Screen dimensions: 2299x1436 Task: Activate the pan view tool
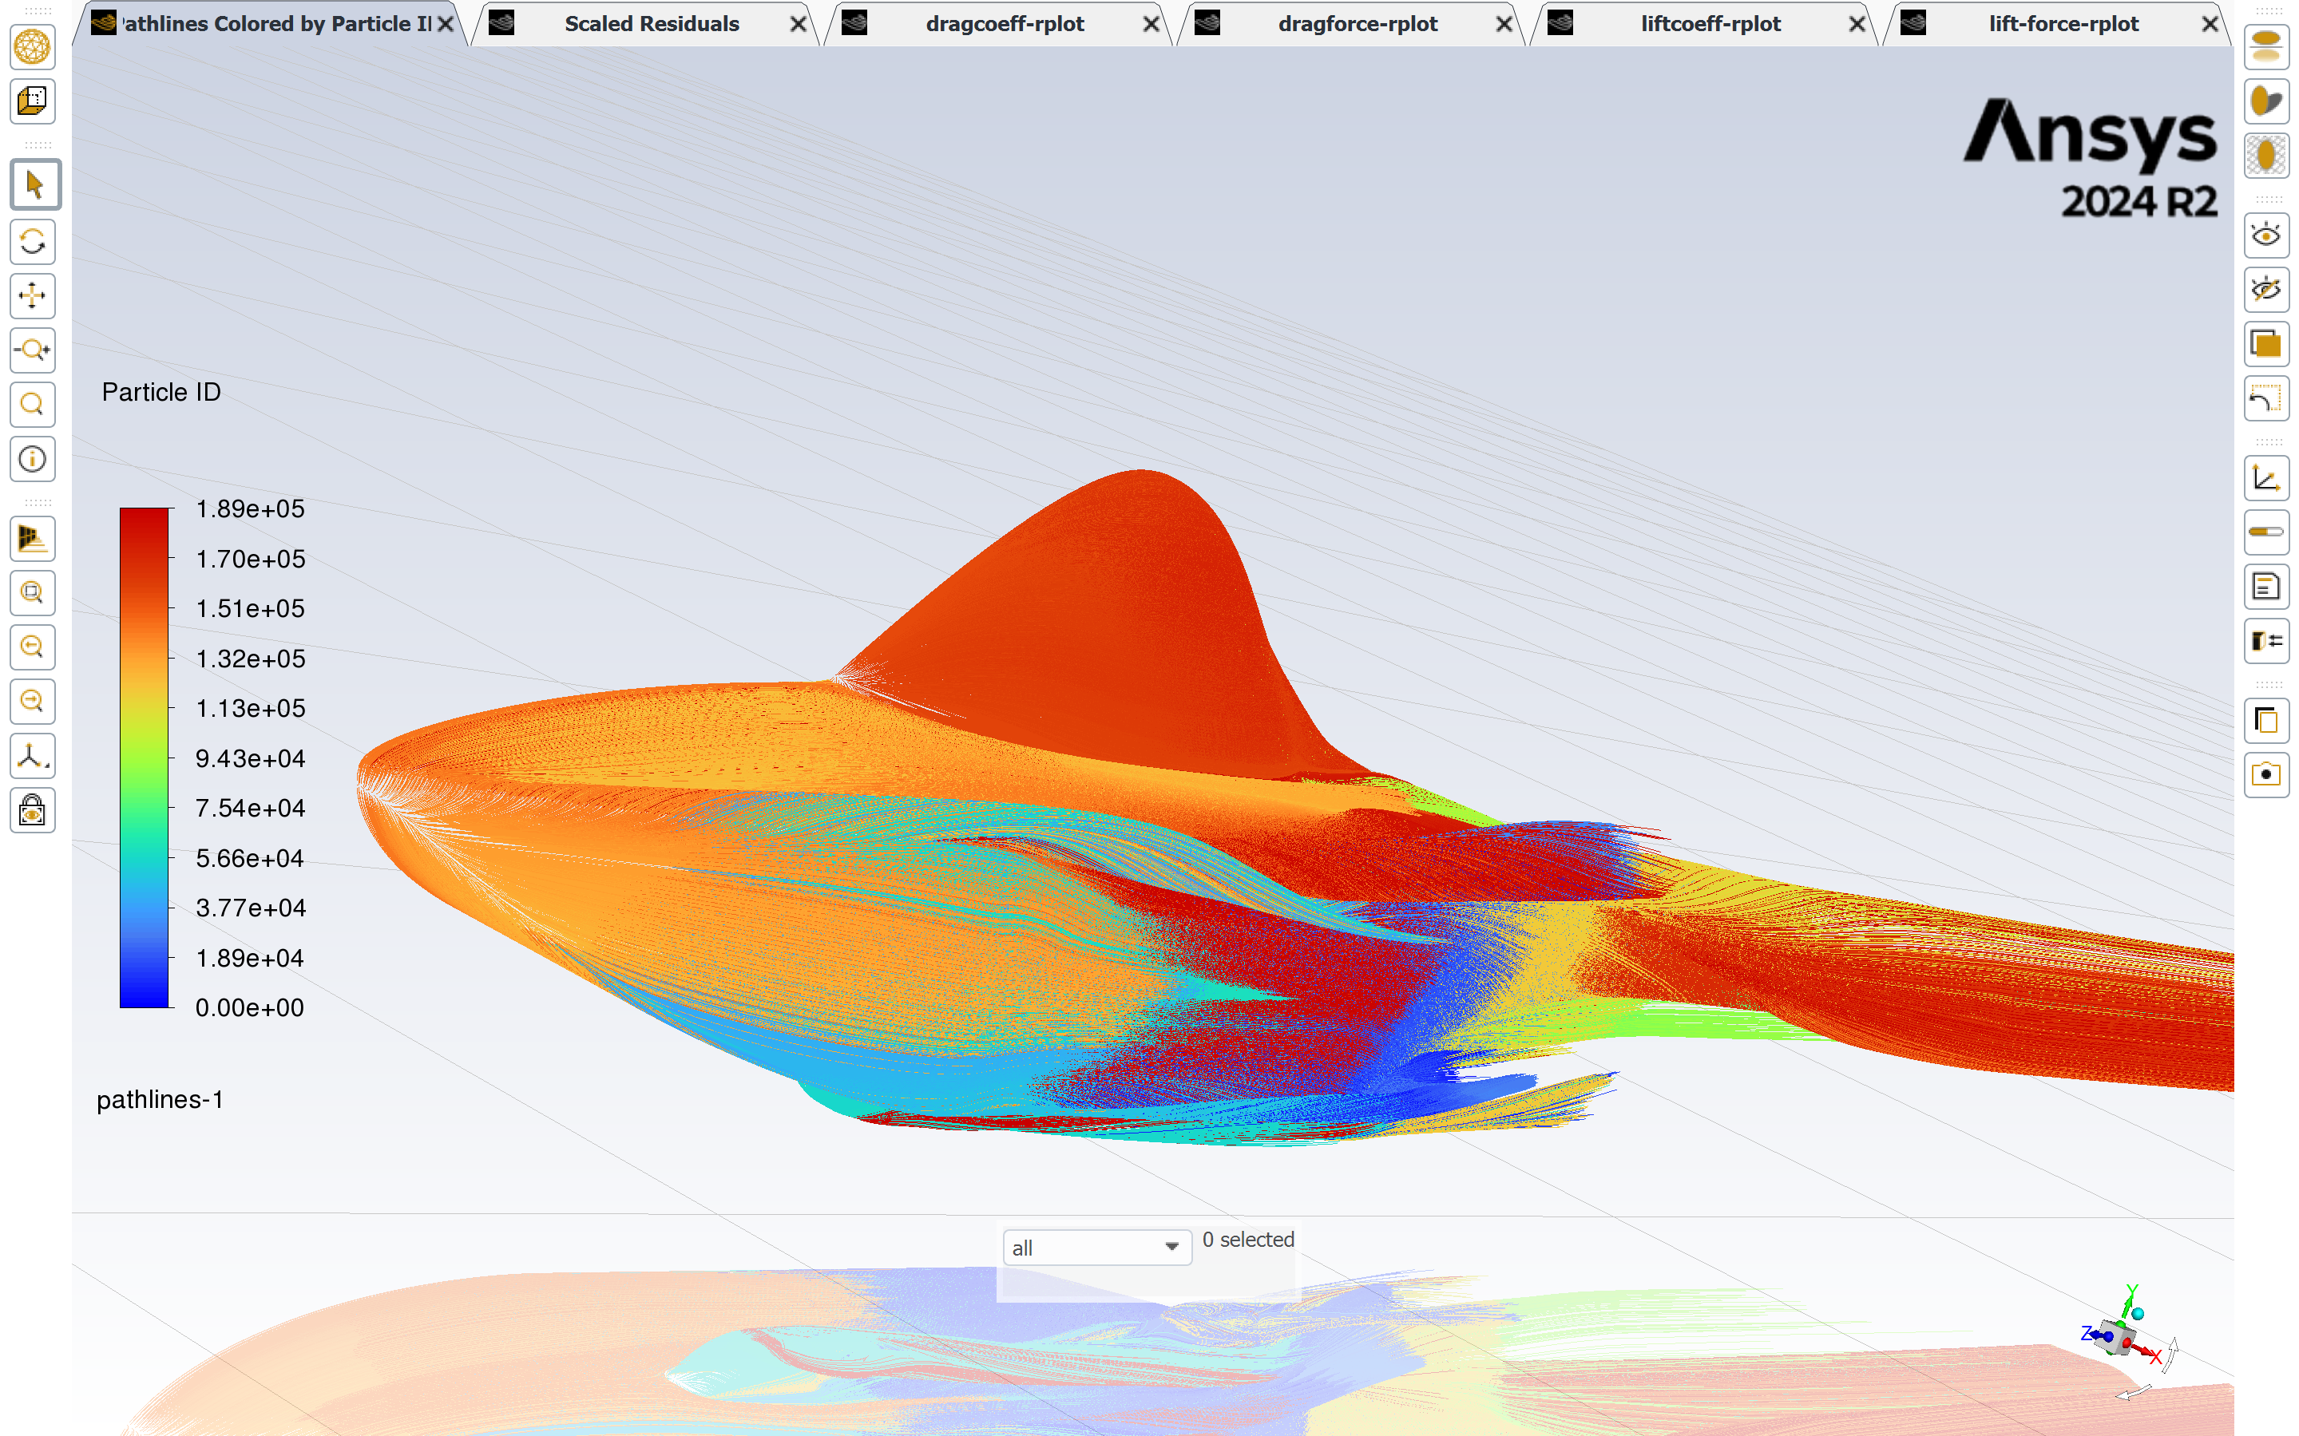coord(32,295)
